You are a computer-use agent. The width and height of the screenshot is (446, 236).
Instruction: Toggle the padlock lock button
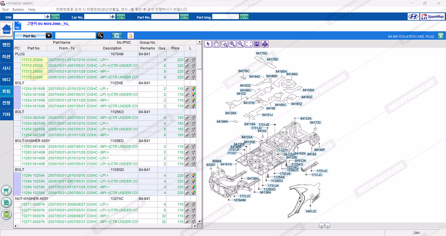[130, 36]
